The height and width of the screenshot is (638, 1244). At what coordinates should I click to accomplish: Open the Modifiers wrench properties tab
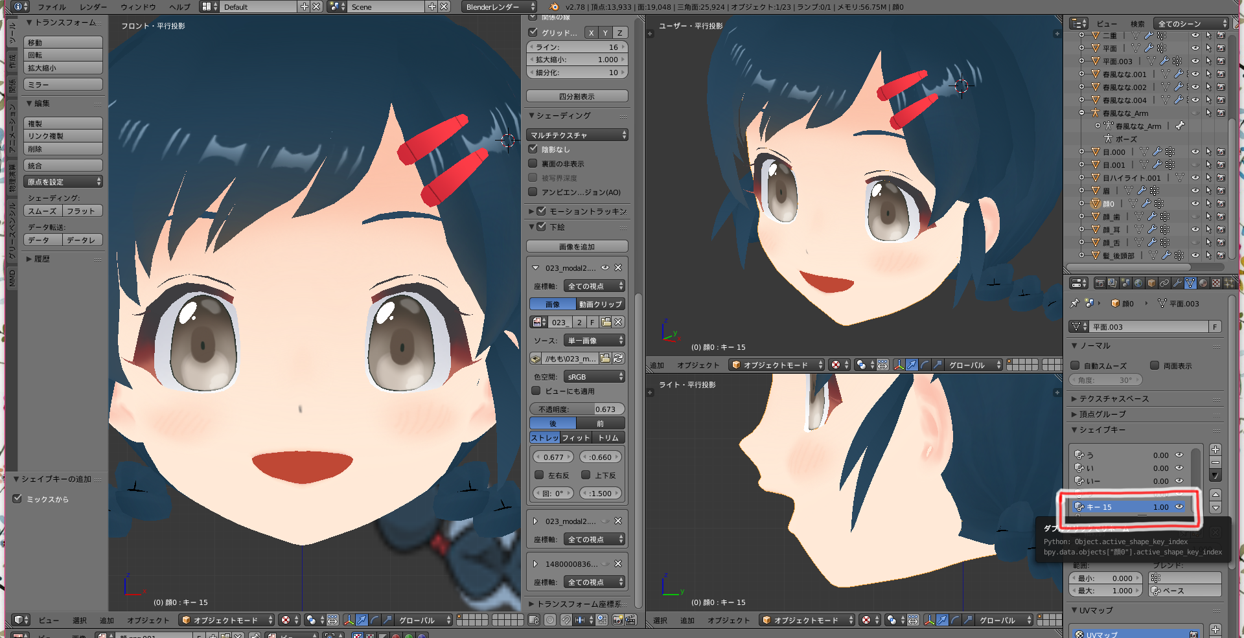[x=1177, y=283]
